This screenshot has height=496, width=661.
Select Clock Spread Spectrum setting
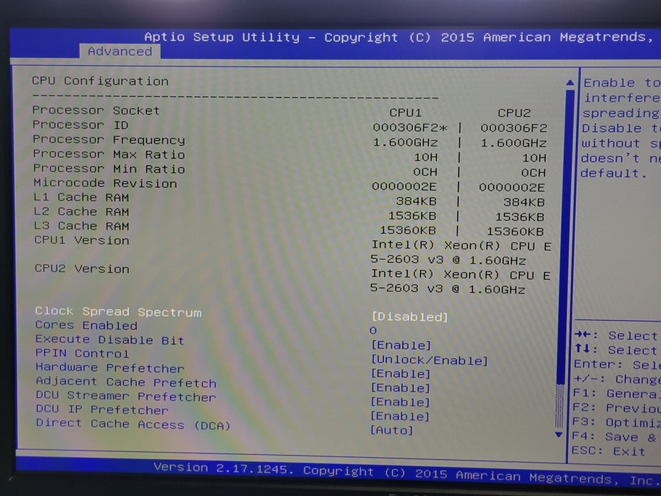tap(118, 312)
